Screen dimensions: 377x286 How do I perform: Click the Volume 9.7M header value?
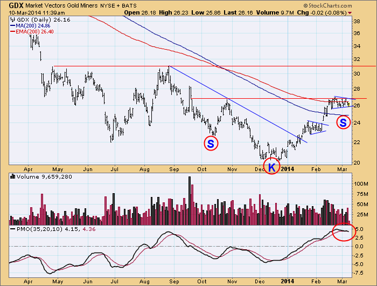(x=275, y=12)
